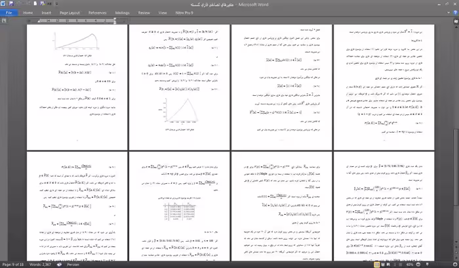Expand the ribbon with the chevron button
The image size is (459, 268).
click(x=449, y=12)
